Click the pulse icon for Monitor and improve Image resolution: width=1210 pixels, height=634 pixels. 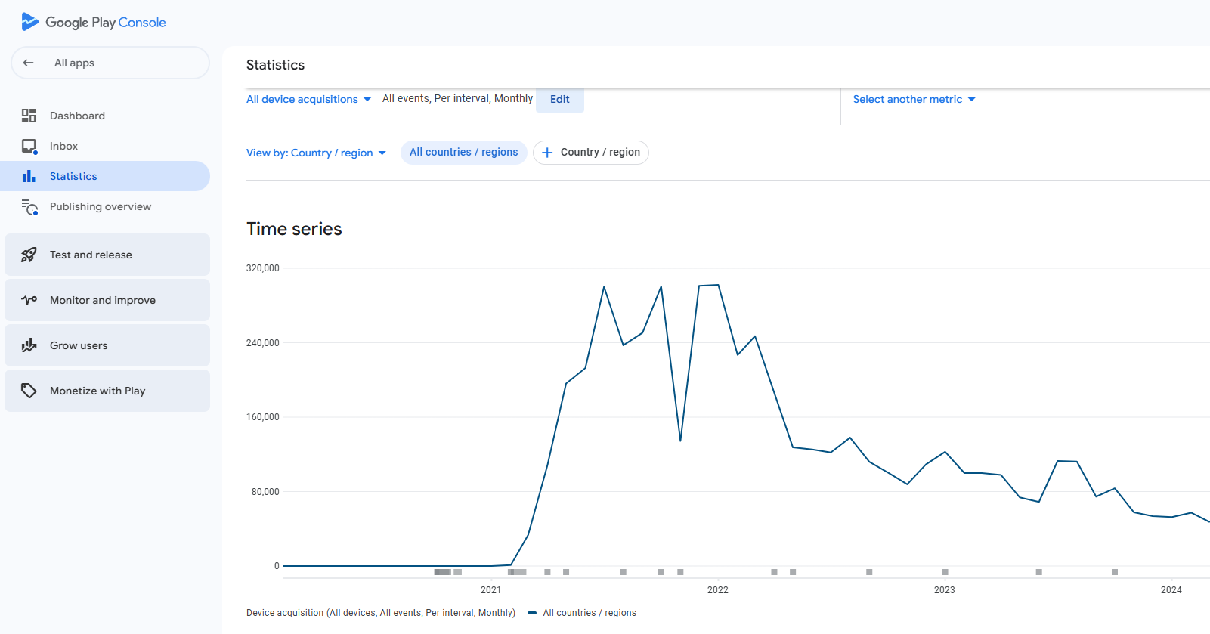(x=29, y=300)
